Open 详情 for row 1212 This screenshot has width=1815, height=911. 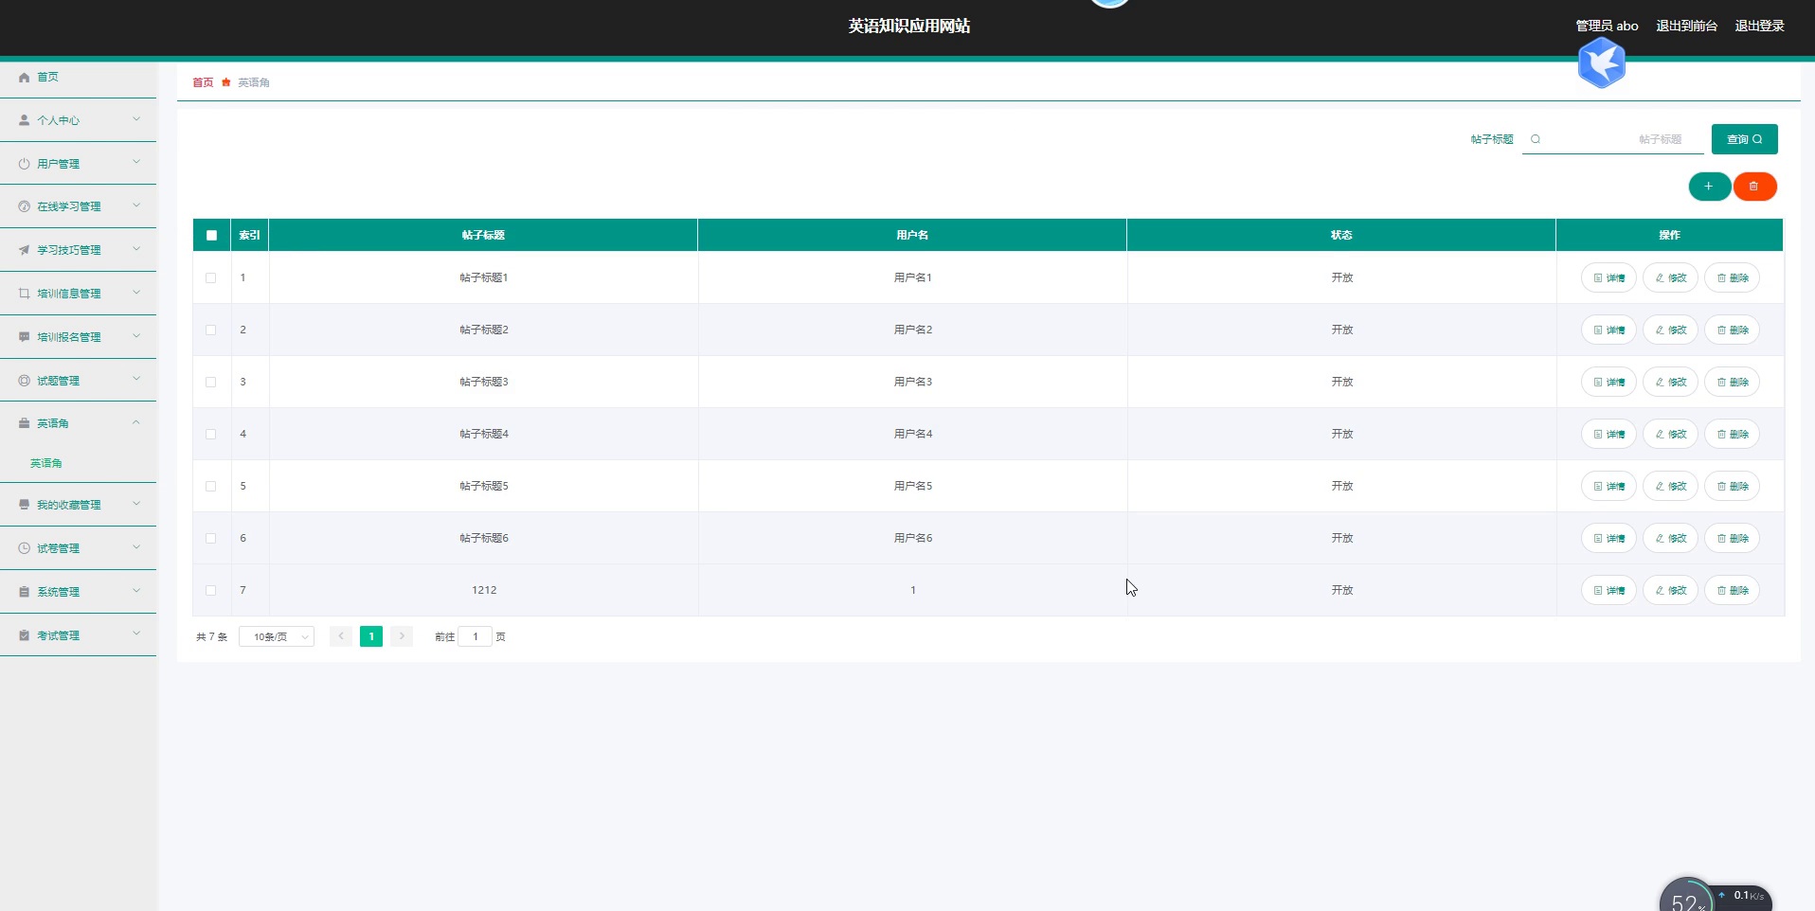click(x=1608, y=590)
